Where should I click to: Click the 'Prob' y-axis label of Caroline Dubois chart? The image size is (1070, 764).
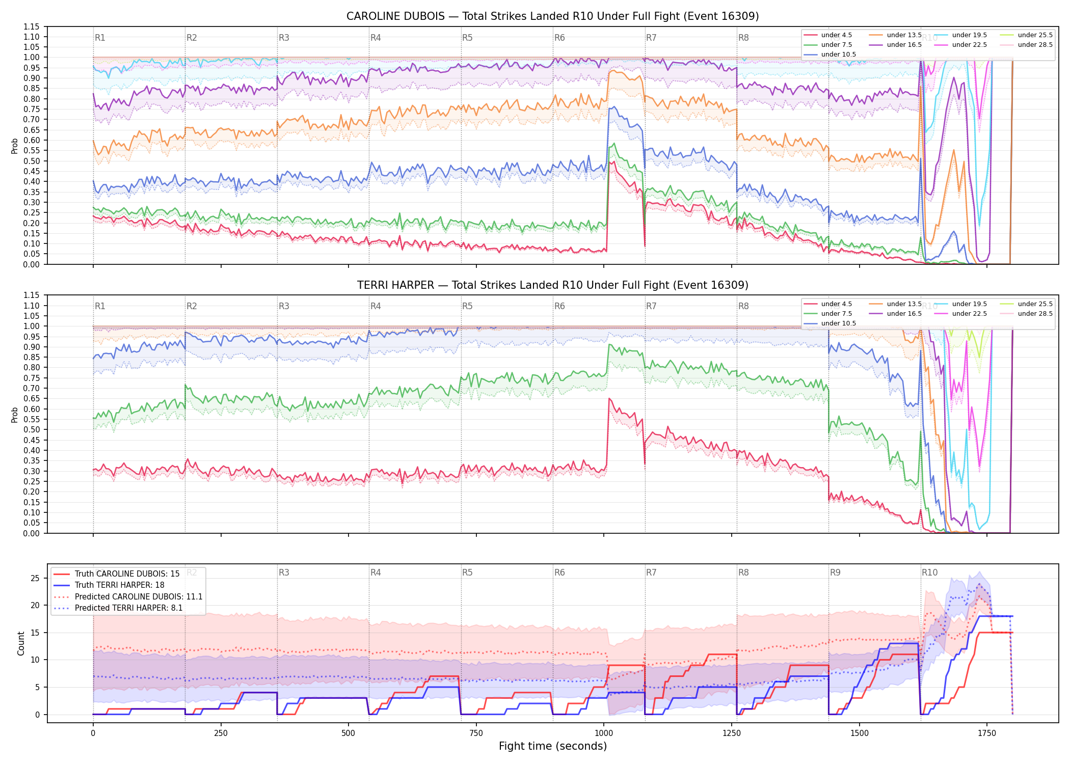pos(14,146)
